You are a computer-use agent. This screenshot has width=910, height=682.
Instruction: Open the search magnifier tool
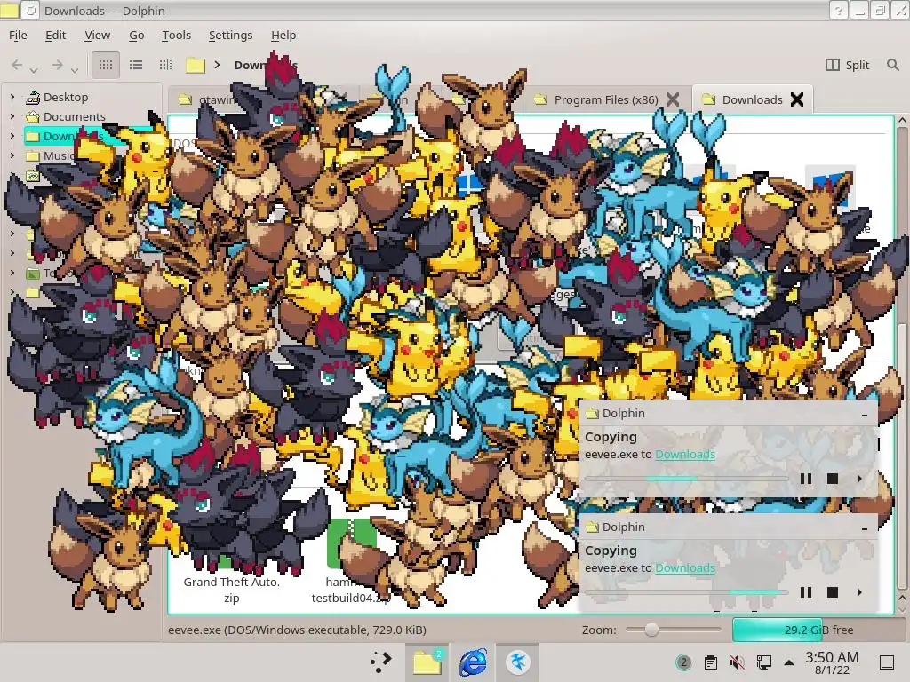pyautogui.click(x=892, y=65)
